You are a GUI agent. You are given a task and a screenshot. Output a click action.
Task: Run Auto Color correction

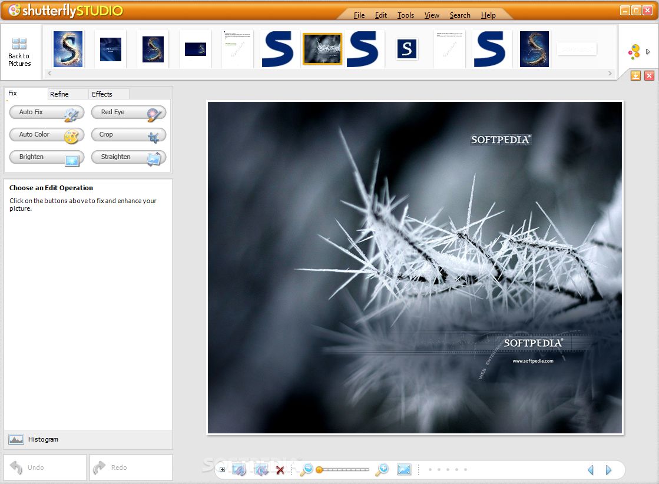coord(47,135)
